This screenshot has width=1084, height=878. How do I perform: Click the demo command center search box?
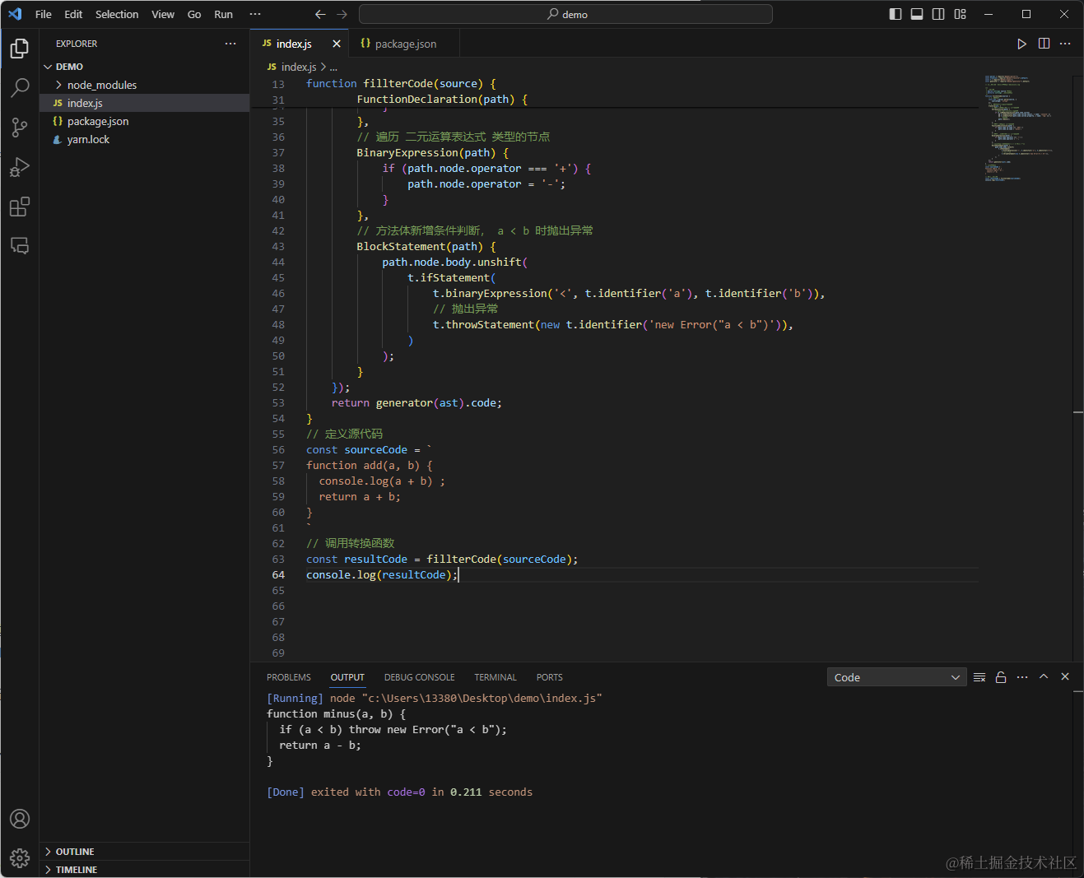coord(565,14)
